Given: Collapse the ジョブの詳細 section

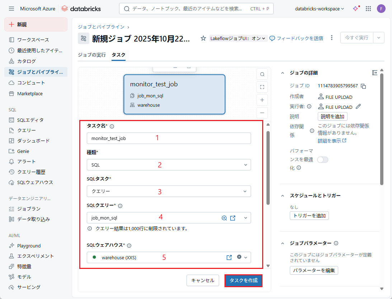Looking at the screenshot, I should coord(283,73).
